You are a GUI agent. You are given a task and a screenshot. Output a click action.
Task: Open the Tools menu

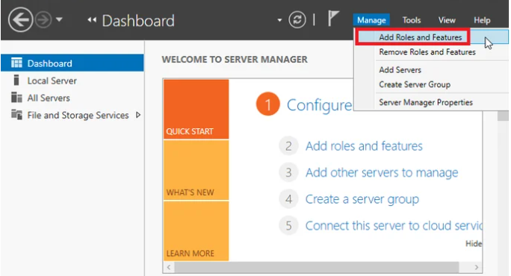(412, 20)
